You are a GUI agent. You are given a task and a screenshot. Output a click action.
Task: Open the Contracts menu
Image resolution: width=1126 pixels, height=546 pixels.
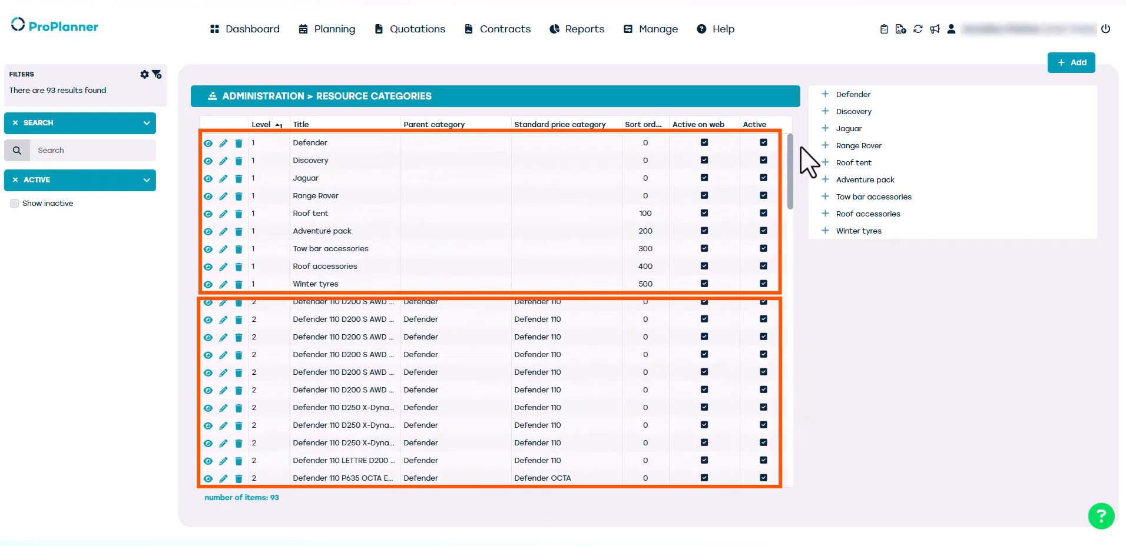498,29
